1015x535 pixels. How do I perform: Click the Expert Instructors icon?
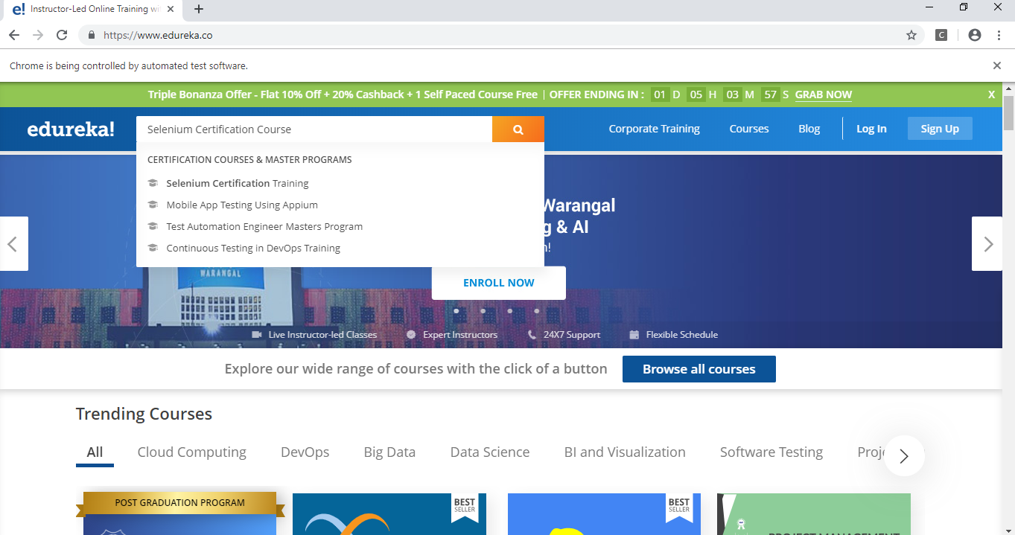[411, 334]
